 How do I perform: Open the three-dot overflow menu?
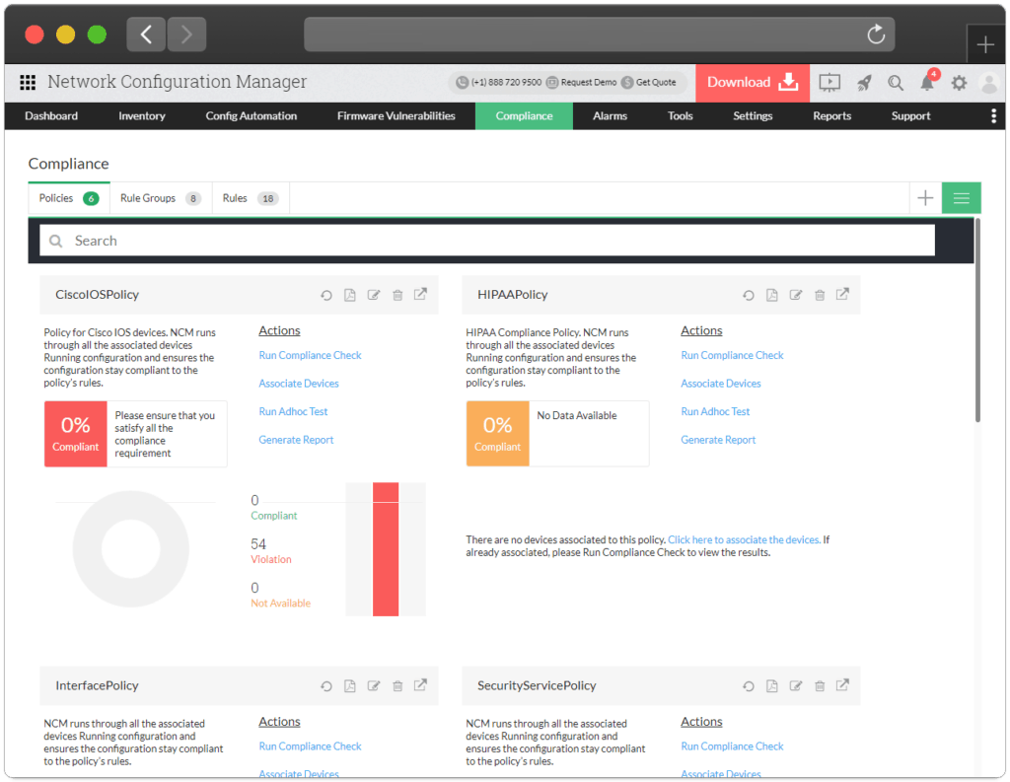pos(994,116)
